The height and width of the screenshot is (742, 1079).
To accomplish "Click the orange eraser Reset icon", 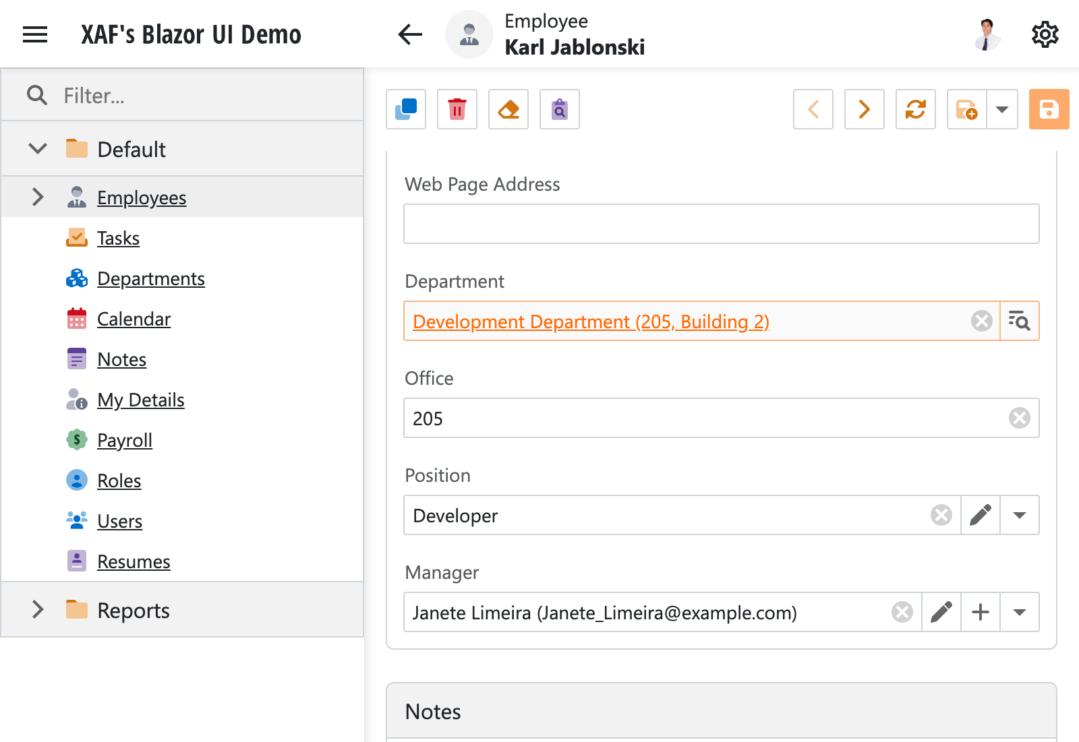I will pyautogui.click(x=508, y=109).
